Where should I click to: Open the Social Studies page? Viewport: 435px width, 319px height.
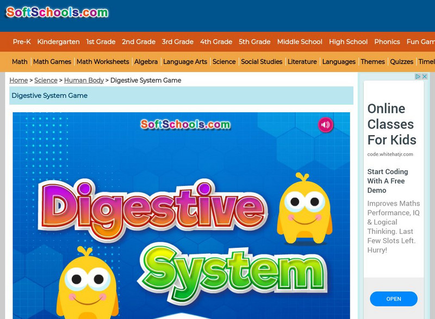262,61
